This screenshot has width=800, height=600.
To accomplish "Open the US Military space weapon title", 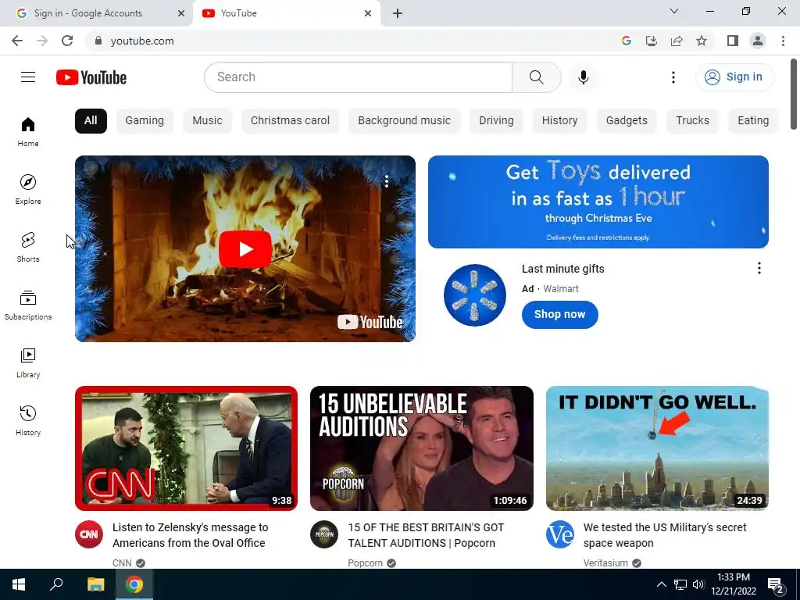I will 665,535.
